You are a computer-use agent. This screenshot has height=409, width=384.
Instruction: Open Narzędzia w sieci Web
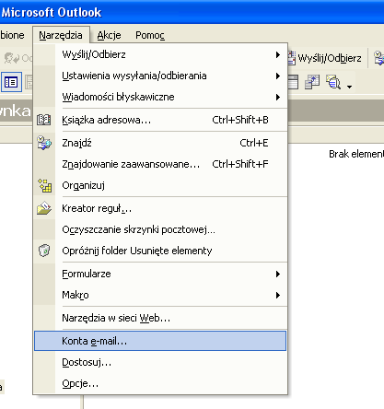[x=160, y=318]
